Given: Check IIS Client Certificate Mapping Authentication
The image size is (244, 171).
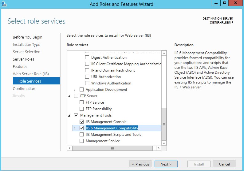Looking at the screenshot, I should click(87, 64).
